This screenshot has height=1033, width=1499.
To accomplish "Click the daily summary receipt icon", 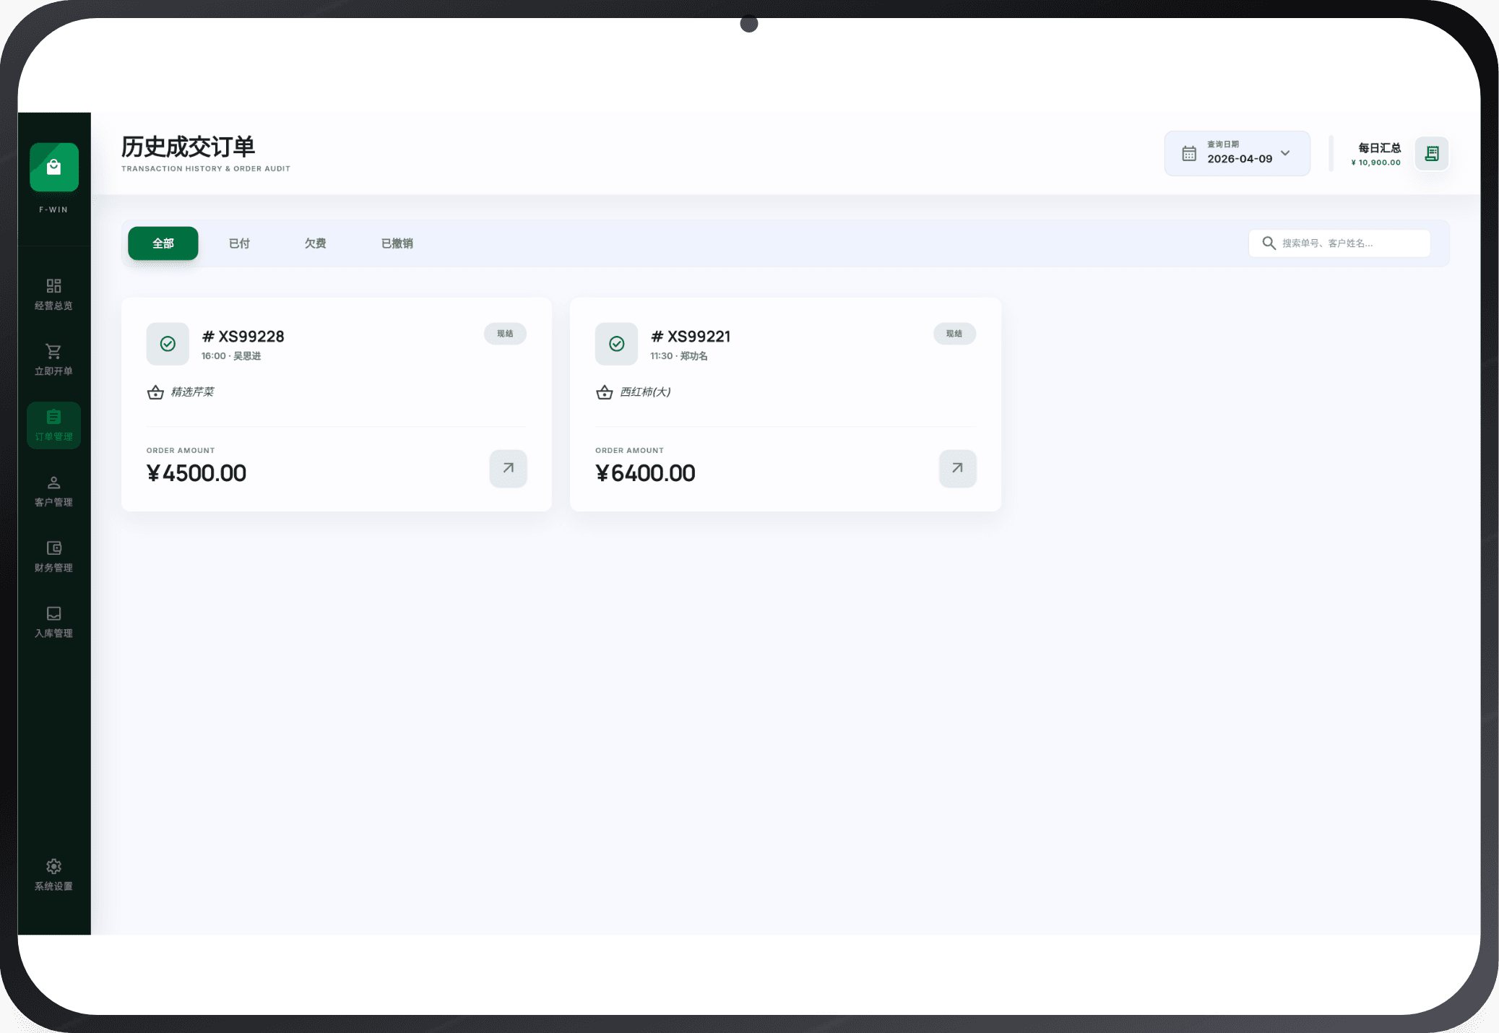I will [x=1432, y=153].
